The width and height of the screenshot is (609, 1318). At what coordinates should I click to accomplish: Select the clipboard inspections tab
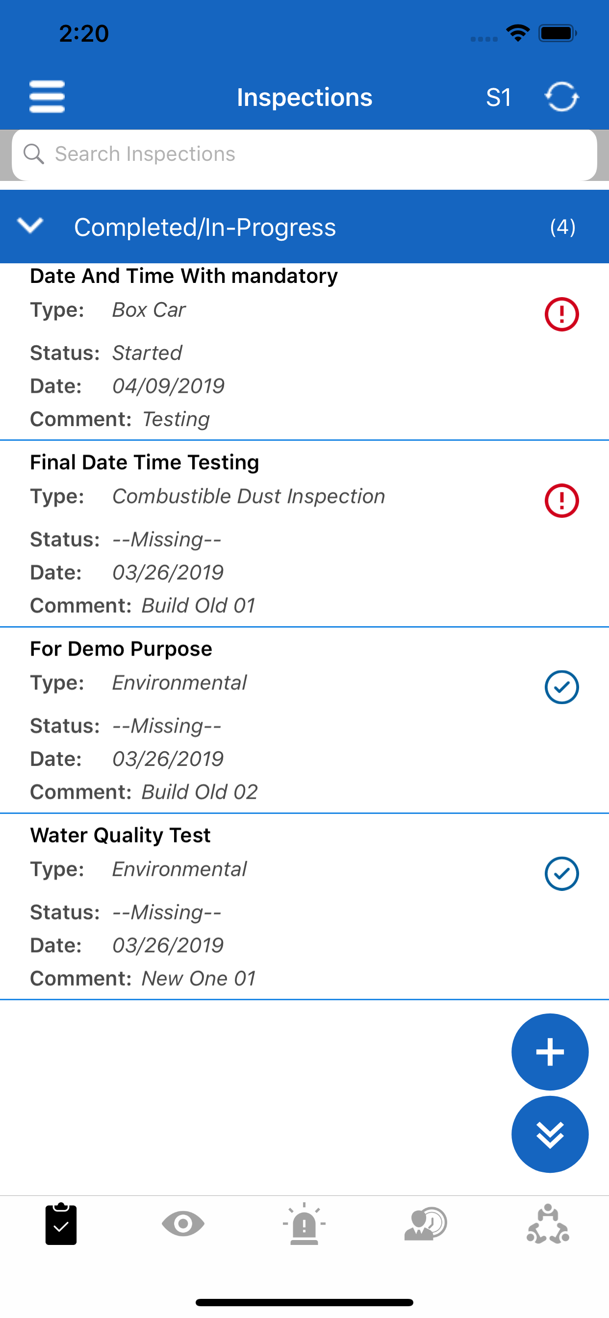click(x=61, y=1224)
